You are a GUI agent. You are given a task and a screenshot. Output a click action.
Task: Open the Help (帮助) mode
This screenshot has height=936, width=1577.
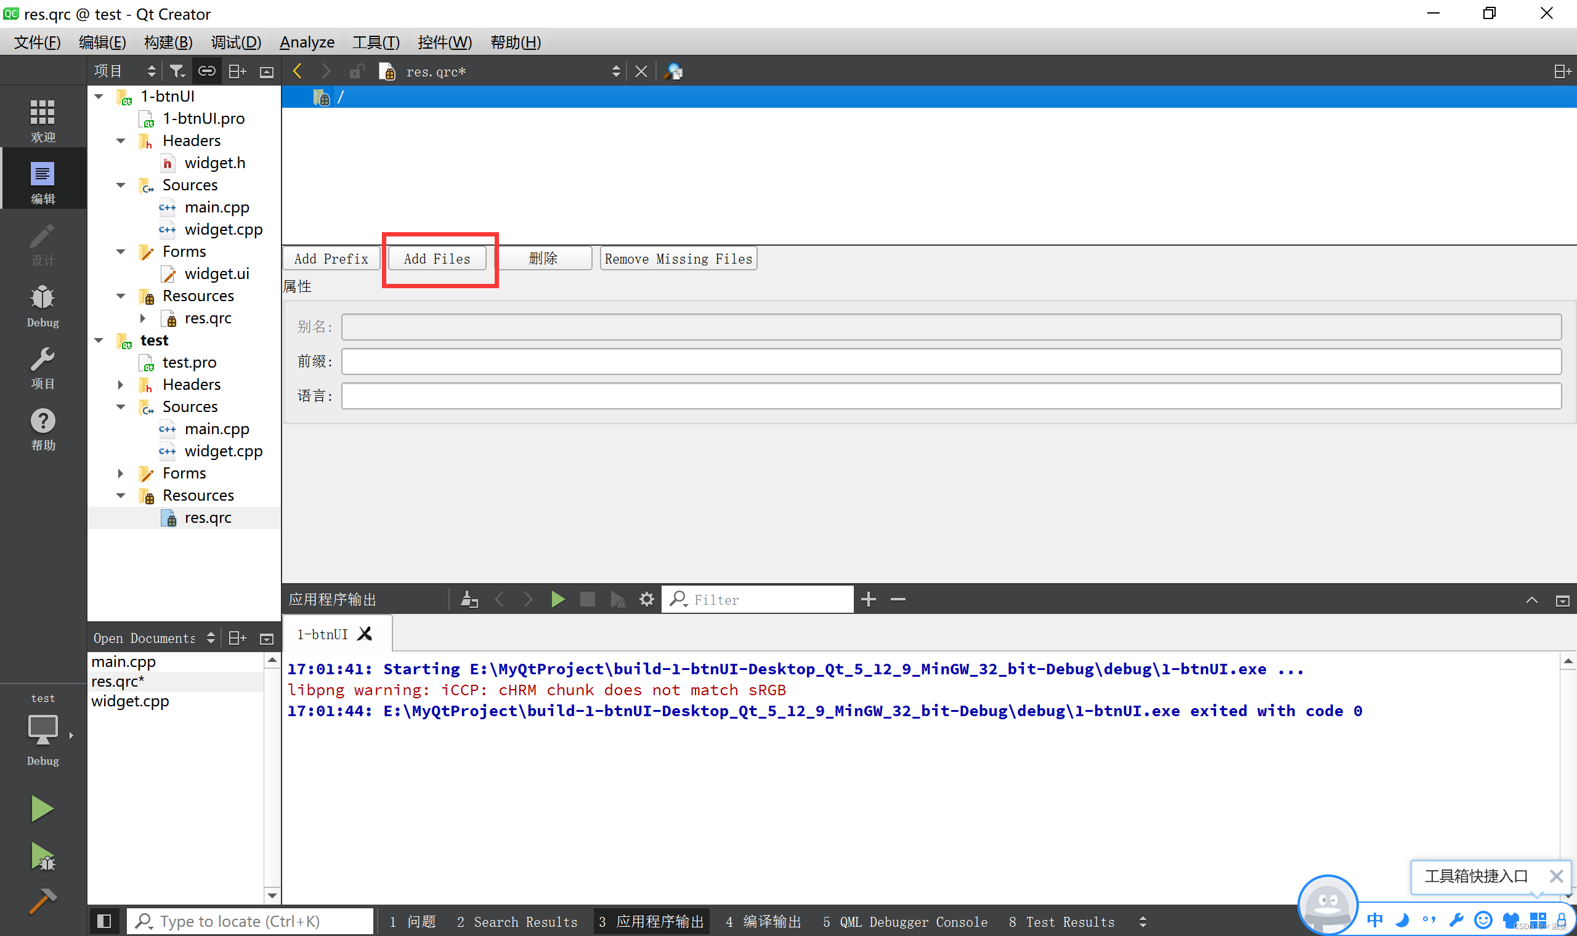[x=43, y=429]
